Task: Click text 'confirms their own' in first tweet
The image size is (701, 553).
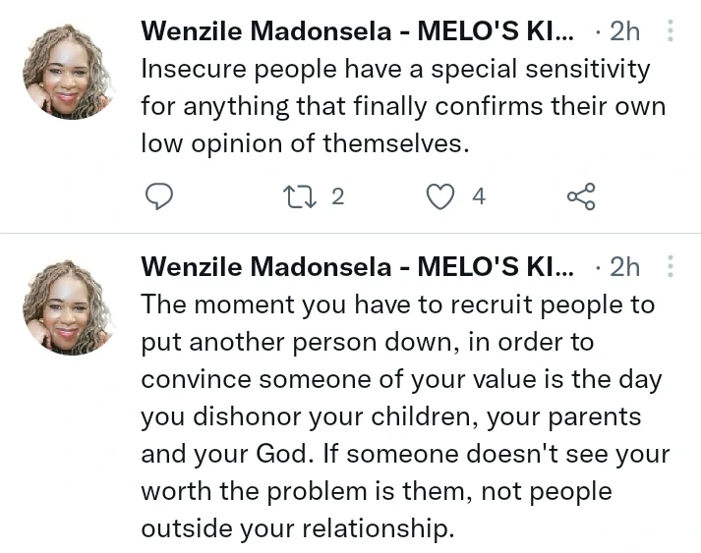Action: click(x=551, y=107)
